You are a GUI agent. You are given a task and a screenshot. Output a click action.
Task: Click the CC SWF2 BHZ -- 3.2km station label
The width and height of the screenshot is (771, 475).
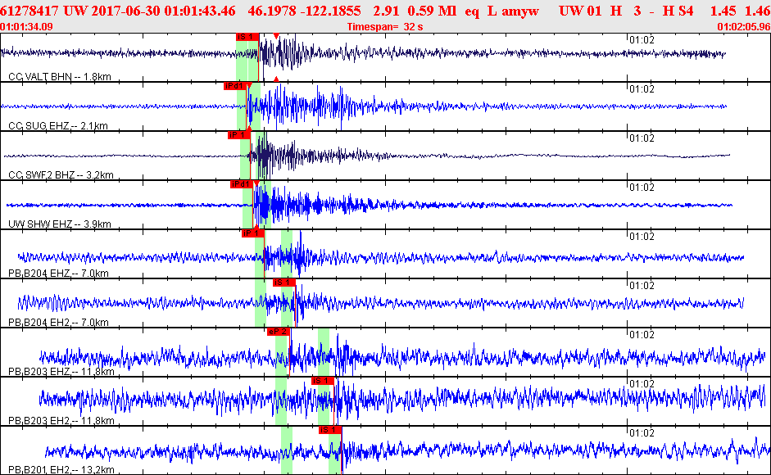(61, 175)
